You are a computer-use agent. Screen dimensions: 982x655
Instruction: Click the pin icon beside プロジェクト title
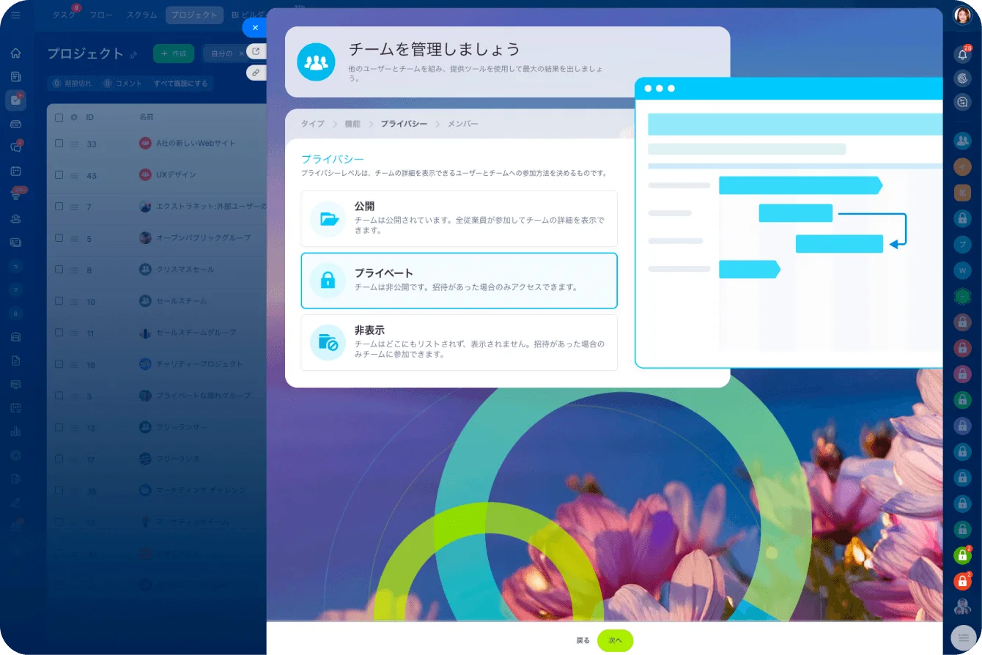(133, 54)
